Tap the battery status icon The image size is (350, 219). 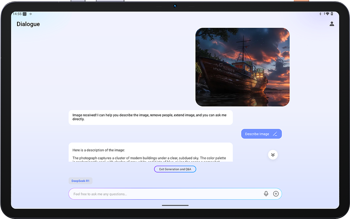pos(332,14)
